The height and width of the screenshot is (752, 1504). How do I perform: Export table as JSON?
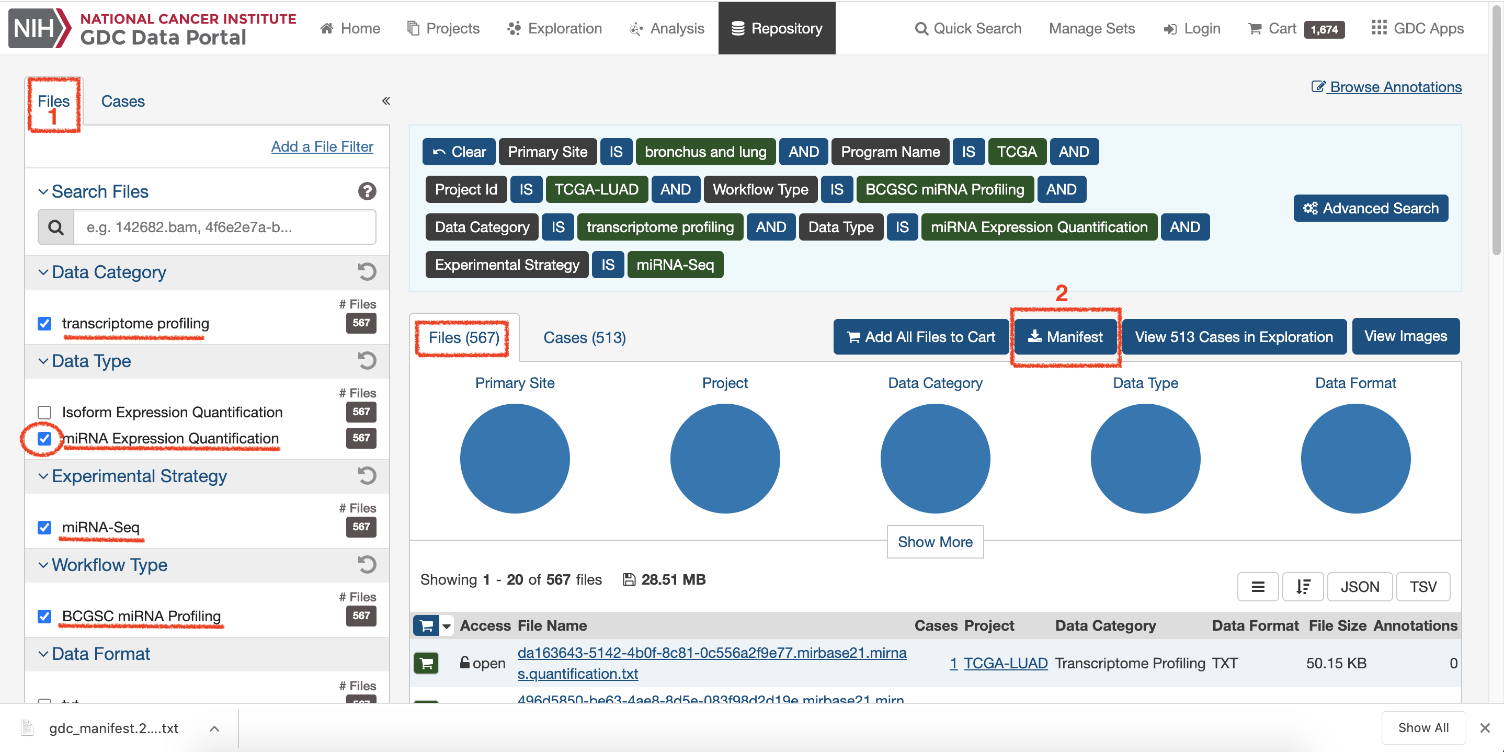1360,586
